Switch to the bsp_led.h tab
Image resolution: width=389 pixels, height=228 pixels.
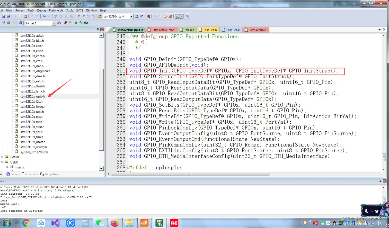[x=208, y=30]
